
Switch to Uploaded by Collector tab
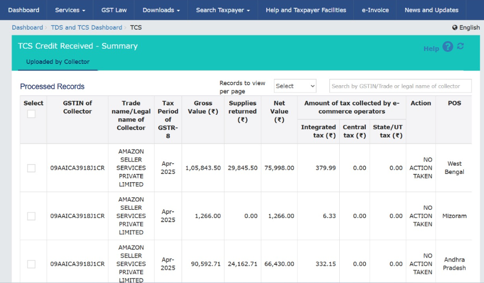tap(58, 62)
